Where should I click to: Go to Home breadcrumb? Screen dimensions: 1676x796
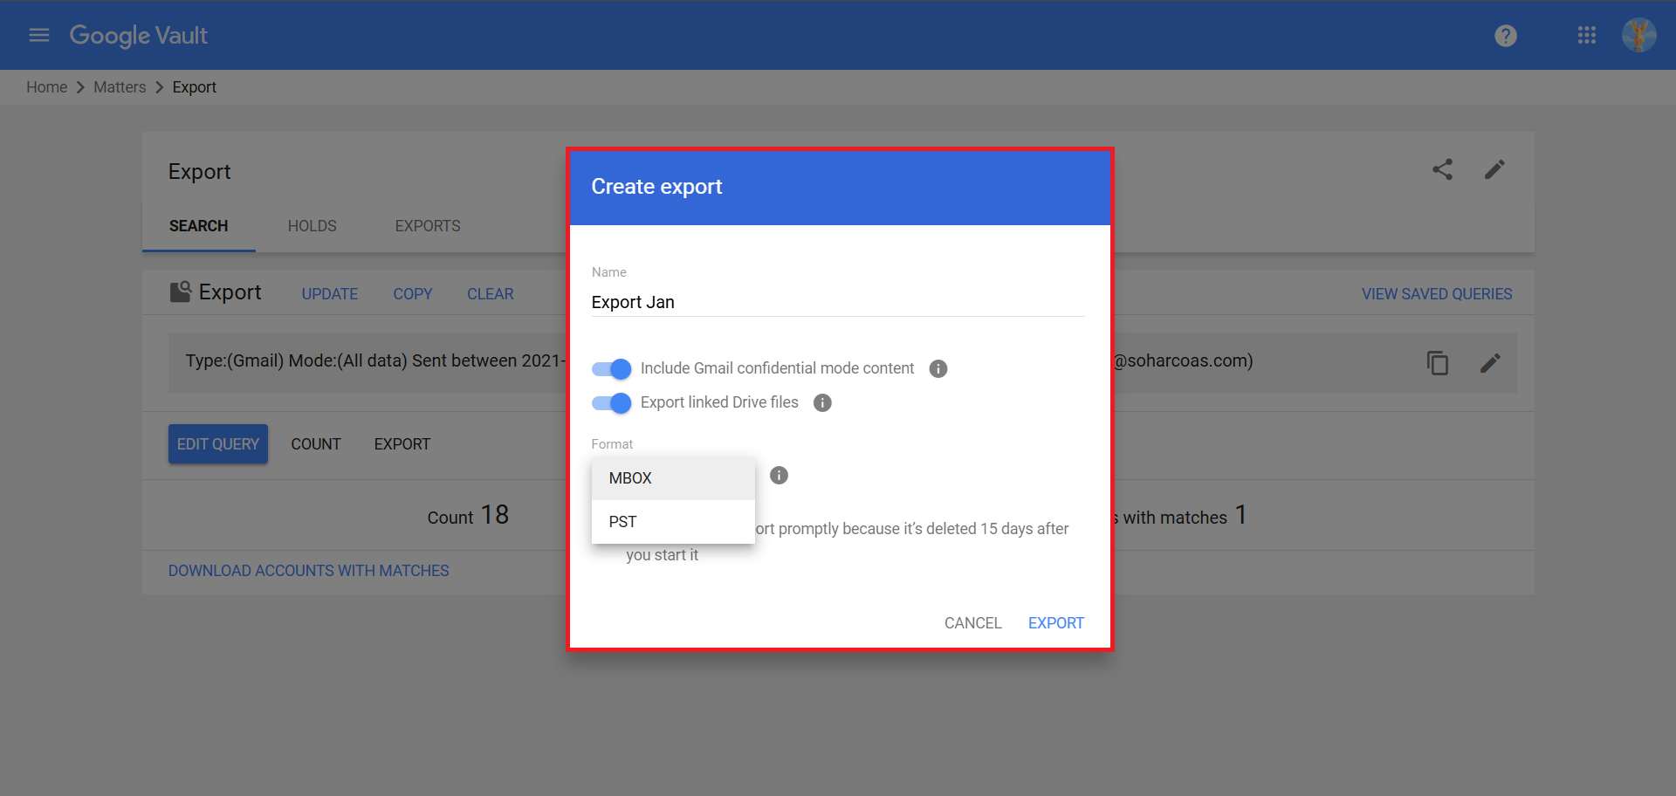(47, 87)
